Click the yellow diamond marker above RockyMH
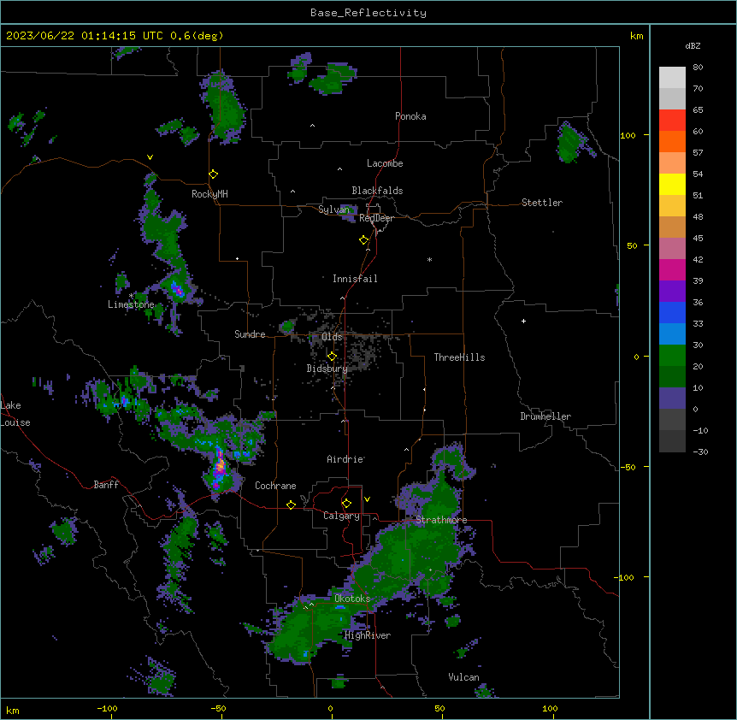737x720 pixels. (214, 174)
